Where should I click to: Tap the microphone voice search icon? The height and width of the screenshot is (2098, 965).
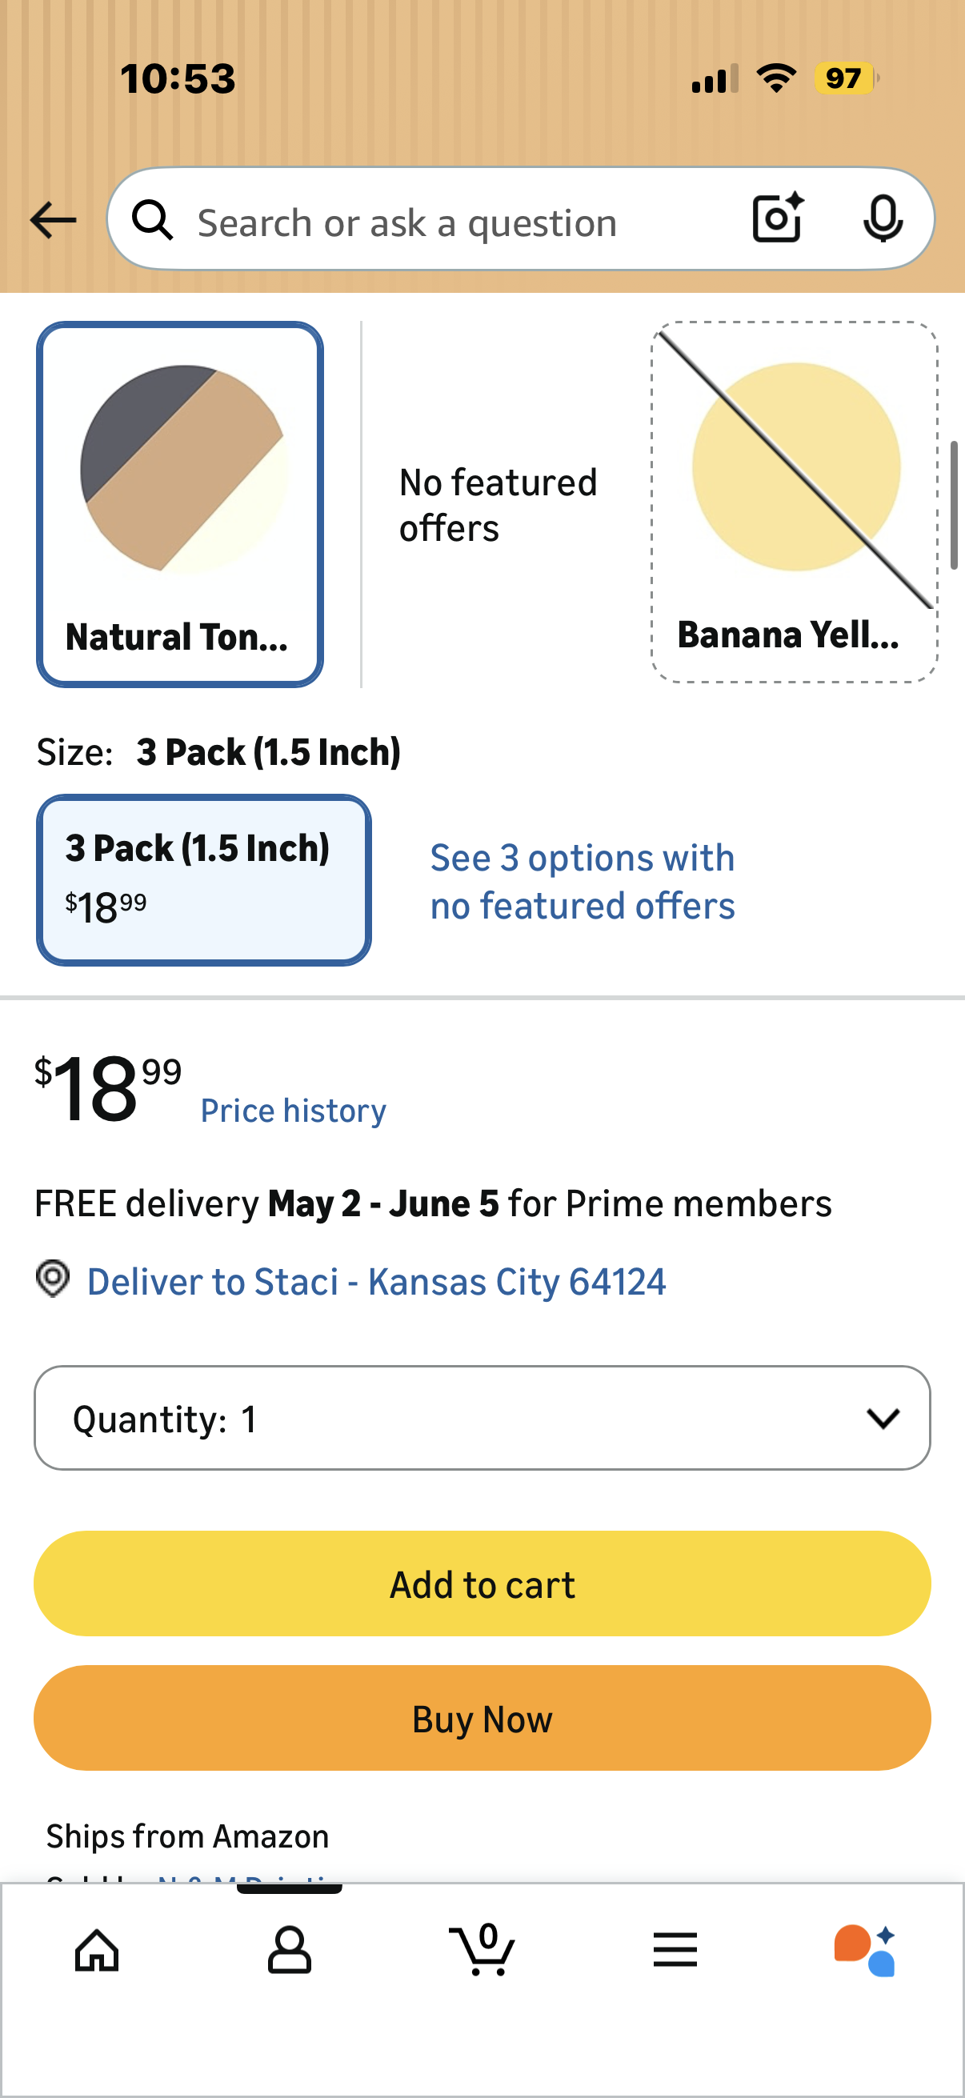pos(883,218)
